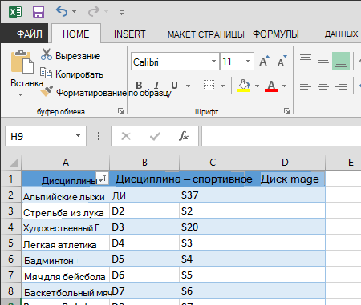The image size is (361, 305).
Task: Open fill color dropdown arrow
Action: 257,86
